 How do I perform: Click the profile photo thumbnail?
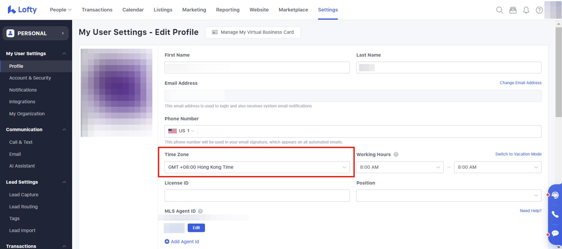(x=116, y=93)
